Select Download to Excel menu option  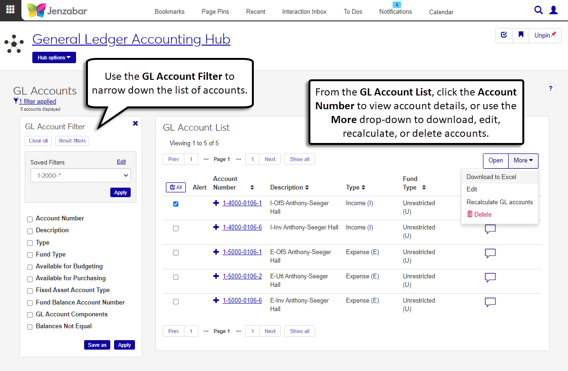[x=491, y=177]
